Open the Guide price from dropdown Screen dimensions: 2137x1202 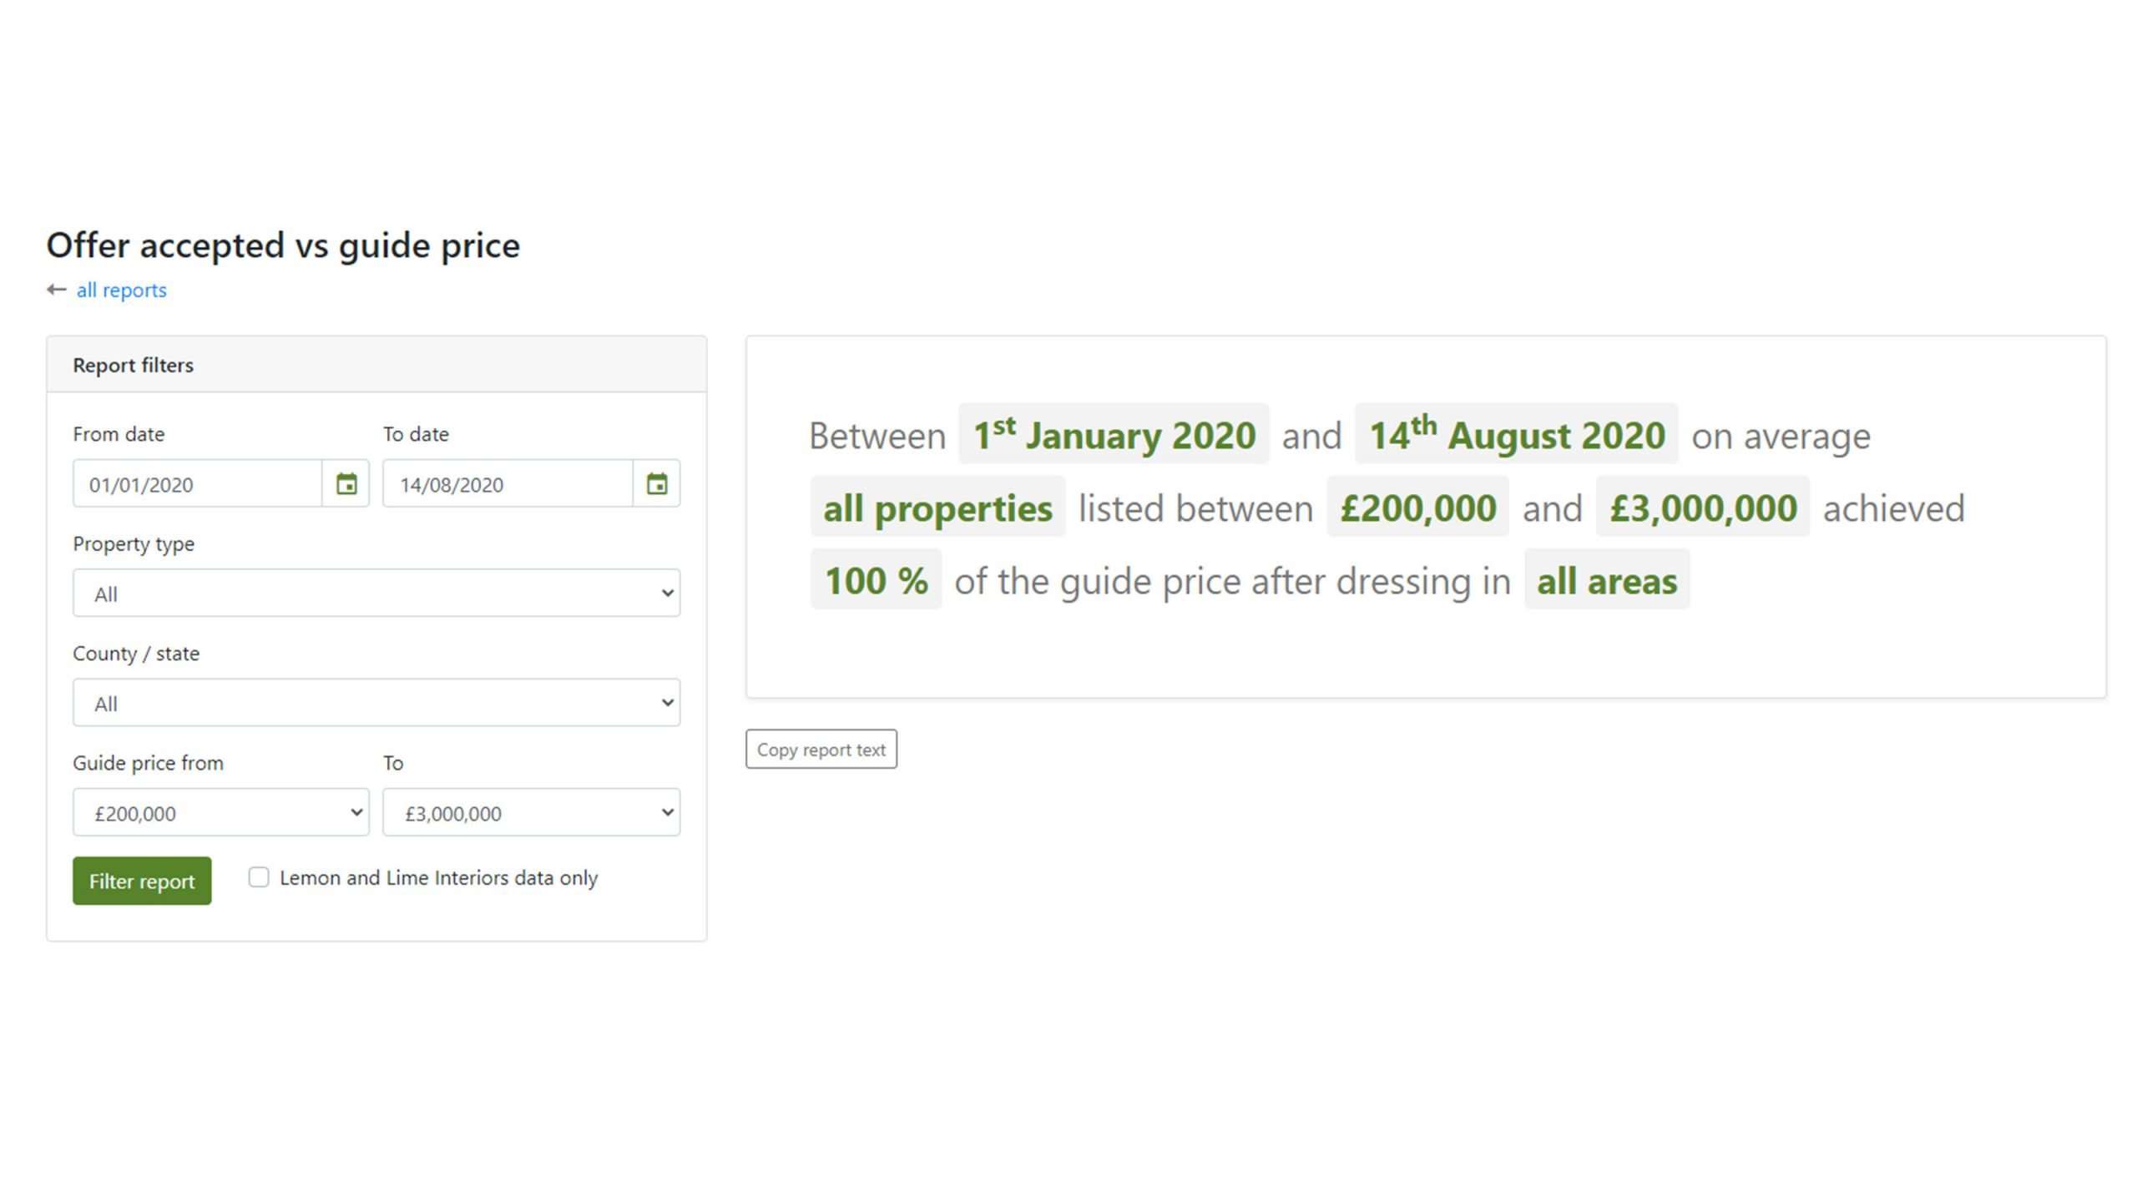pos(221,812)
